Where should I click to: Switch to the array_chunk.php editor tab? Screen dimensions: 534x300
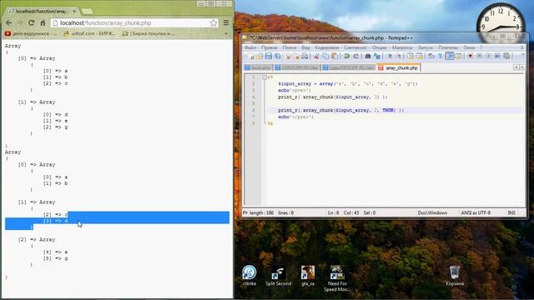tap(399, 67)
